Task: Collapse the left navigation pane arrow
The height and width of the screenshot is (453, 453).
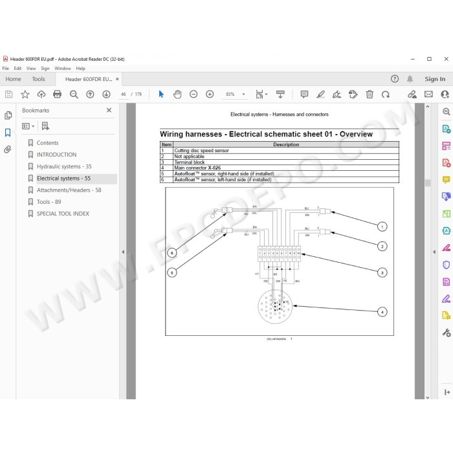Action: point(123,252)
